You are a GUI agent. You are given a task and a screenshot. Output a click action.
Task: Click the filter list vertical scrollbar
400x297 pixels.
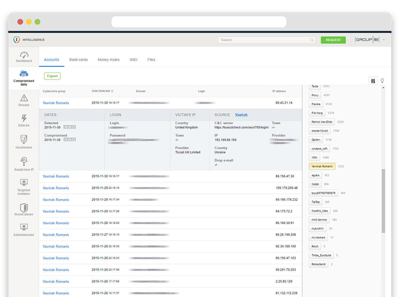383,200
